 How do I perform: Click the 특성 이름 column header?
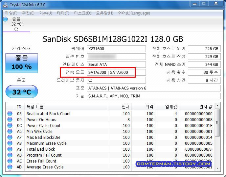pos(66,107)
